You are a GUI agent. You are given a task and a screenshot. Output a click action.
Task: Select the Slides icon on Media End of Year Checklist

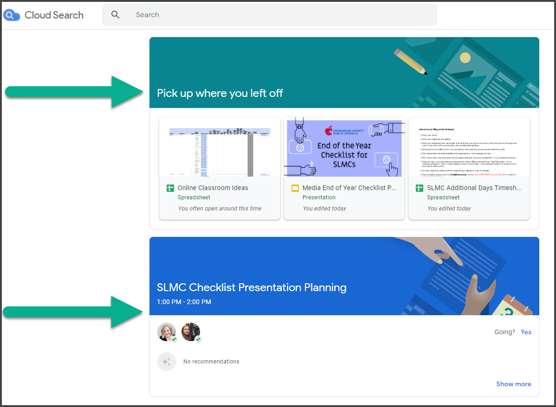point(295,188)
